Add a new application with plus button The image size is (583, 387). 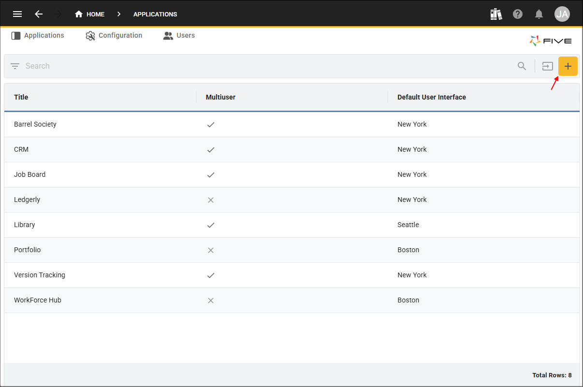click(568, 66)
